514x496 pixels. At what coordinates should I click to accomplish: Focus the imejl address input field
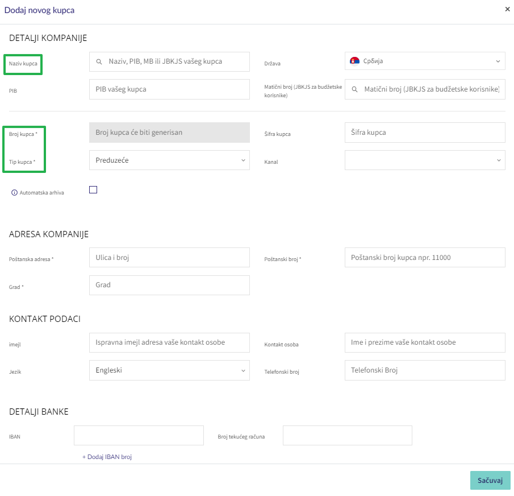tap(169, 342)
